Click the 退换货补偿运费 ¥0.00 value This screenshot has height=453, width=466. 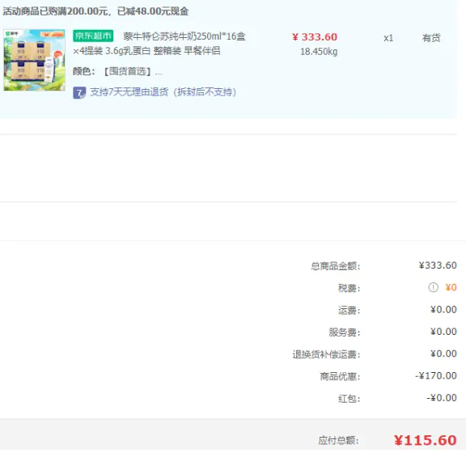click(x=443, y=354)
